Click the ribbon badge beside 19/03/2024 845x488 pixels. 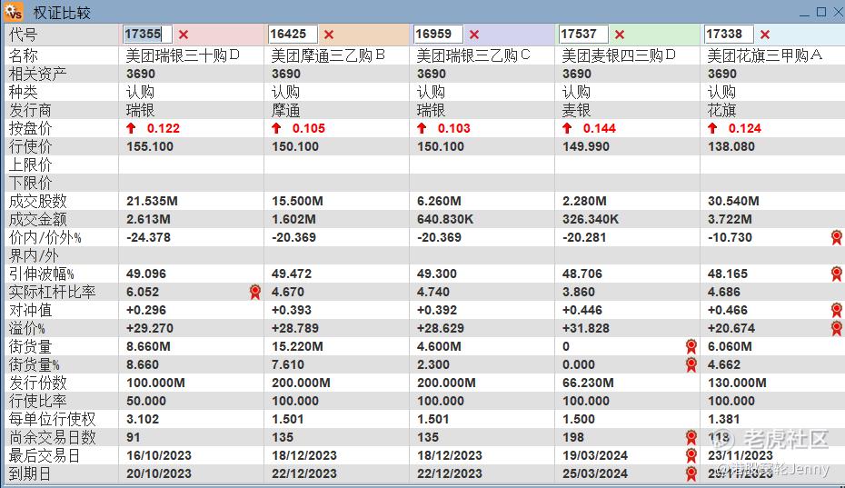pos(691,455)
